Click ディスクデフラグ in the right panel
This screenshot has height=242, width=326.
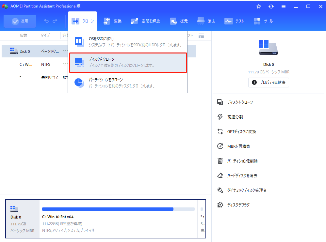[238, 205]
